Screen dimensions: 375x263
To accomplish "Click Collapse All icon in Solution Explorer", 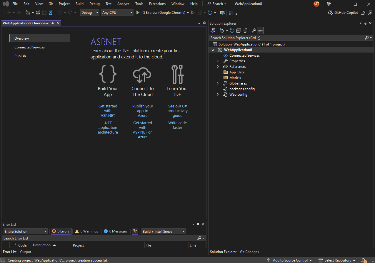I will [239, 31].
